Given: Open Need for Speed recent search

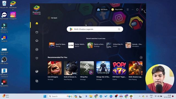Looking at the screenshot, I should (x=57, y=45).
